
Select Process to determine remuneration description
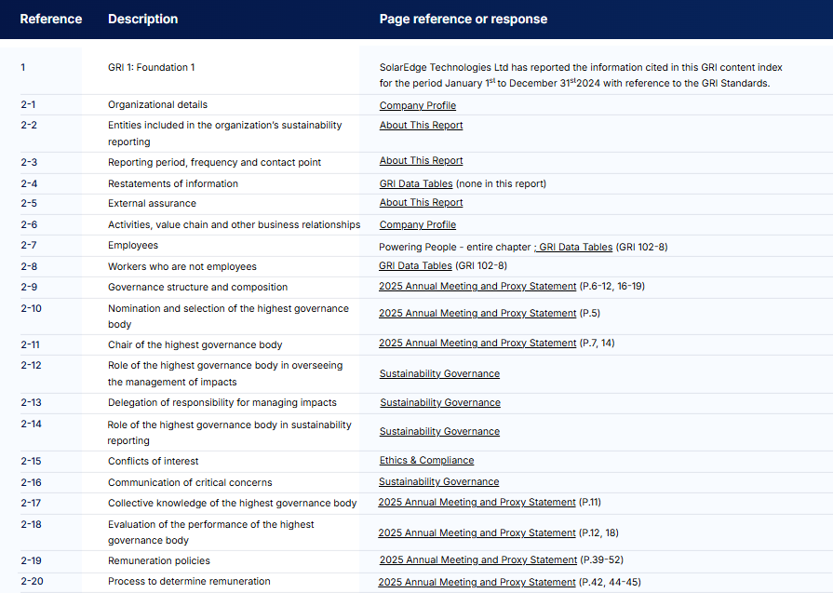coord(189,581)
